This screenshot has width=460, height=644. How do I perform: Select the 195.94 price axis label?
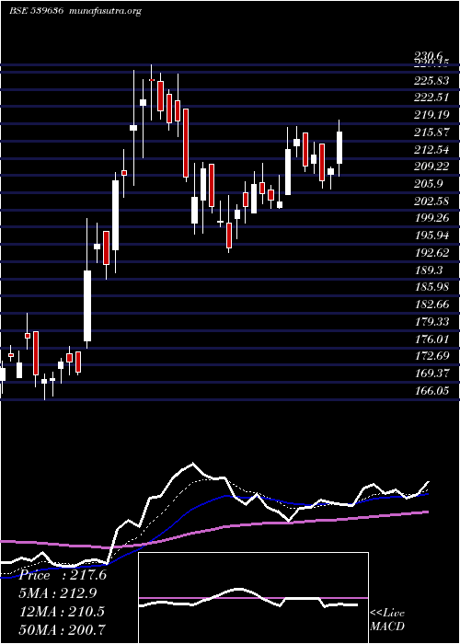pyautogui.click(x=431, y=236)
